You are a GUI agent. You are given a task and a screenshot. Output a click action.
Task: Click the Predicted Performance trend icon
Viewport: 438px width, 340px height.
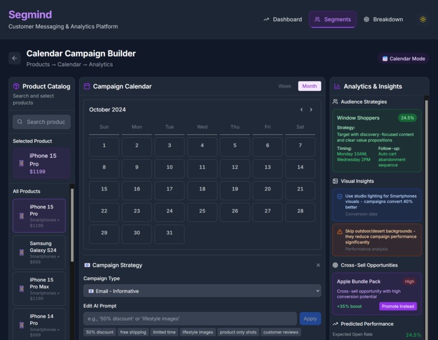335,324
